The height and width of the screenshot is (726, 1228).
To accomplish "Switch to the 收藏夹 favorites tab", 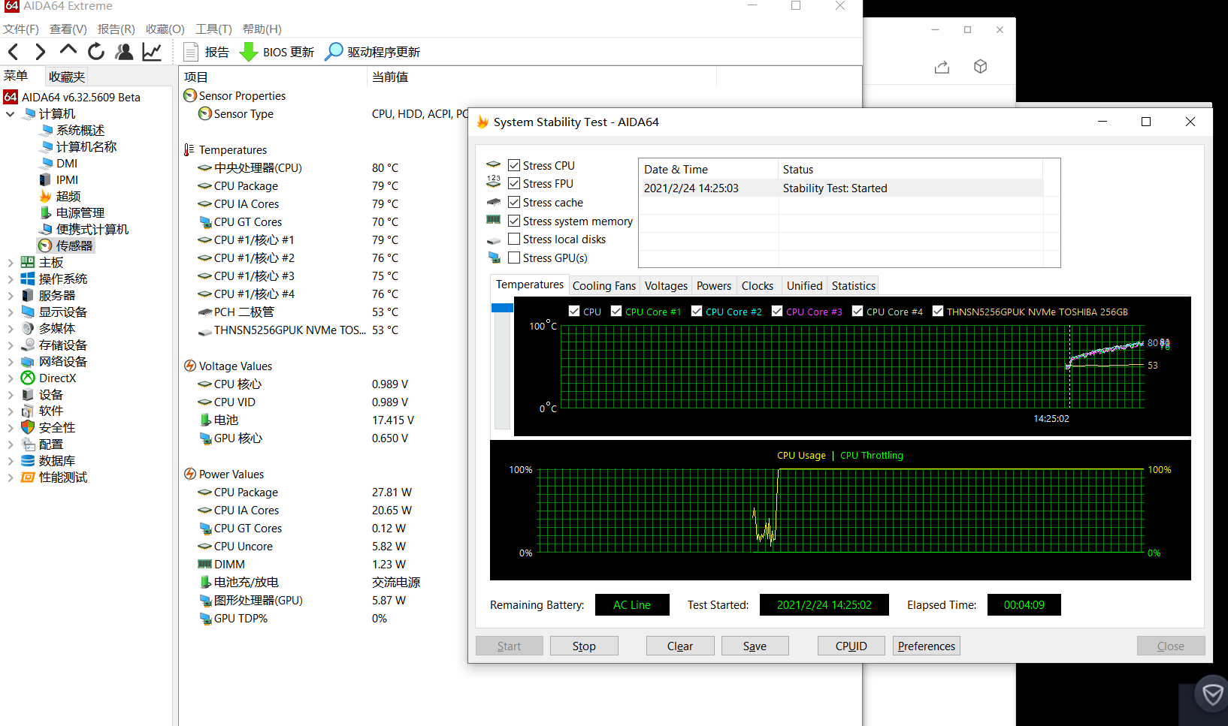I will point(66,77).
